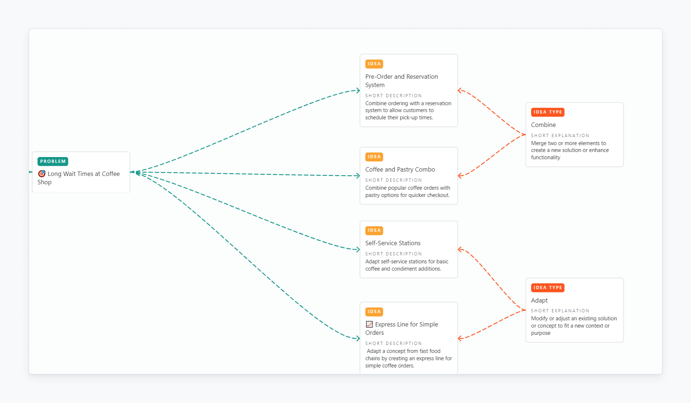Click the green PROBLEM badge
This screenshot has width=691, height=403.
[x=53, y=161]
